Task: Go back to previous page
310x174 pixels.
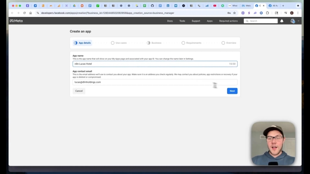Action: [12, 13]
